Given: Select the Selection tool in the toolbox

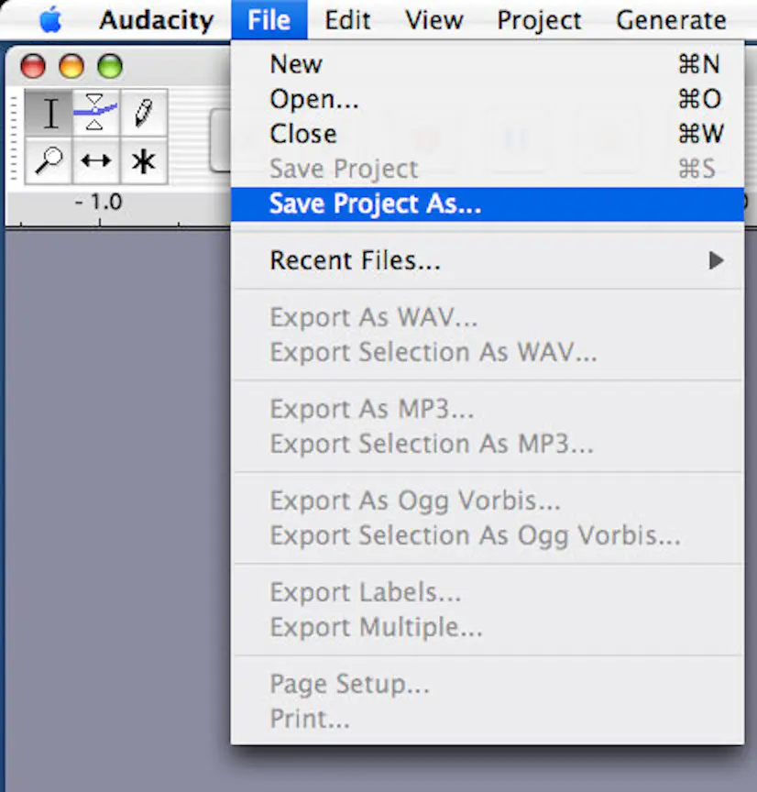Looking at the screenshot, I should coord(49,112).
